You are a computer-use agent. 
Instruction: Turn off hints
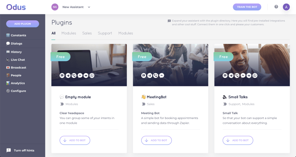coord(20,150)
